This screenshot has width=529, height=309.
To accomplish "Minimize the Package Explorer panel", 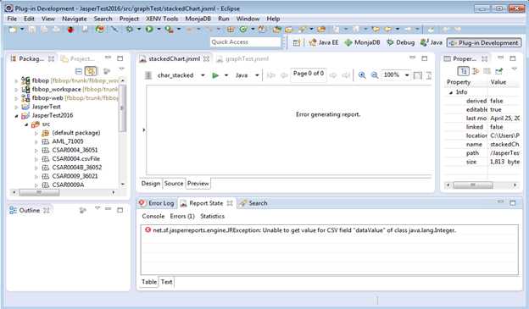I will 108,58.
